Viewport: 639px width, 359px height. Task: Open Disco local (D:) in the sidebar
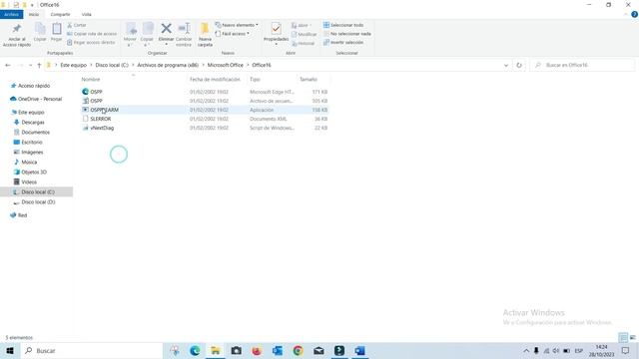[38, 201]
